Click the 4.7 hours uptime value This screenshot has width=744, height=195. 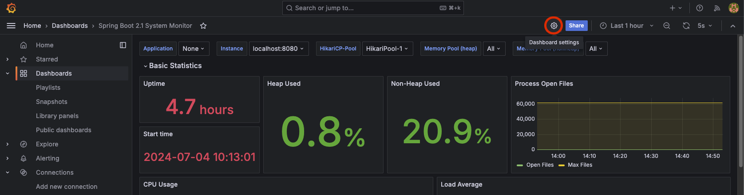tap(200, 107)
